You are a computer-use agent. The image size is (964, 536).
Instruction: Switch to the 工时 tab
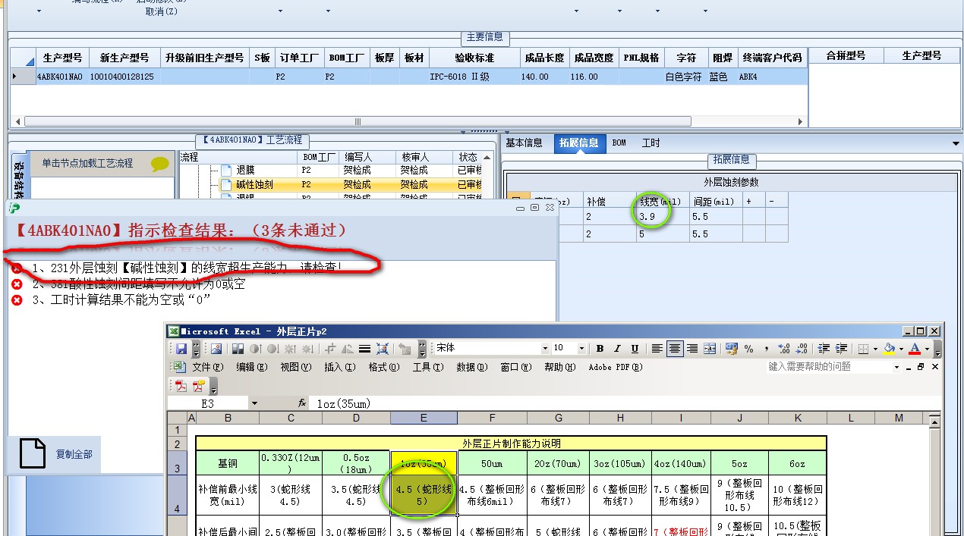(x=651, y=143)
